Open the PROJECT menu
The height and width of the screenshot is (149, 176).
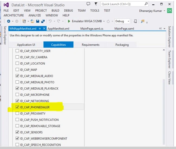point(41,11)
